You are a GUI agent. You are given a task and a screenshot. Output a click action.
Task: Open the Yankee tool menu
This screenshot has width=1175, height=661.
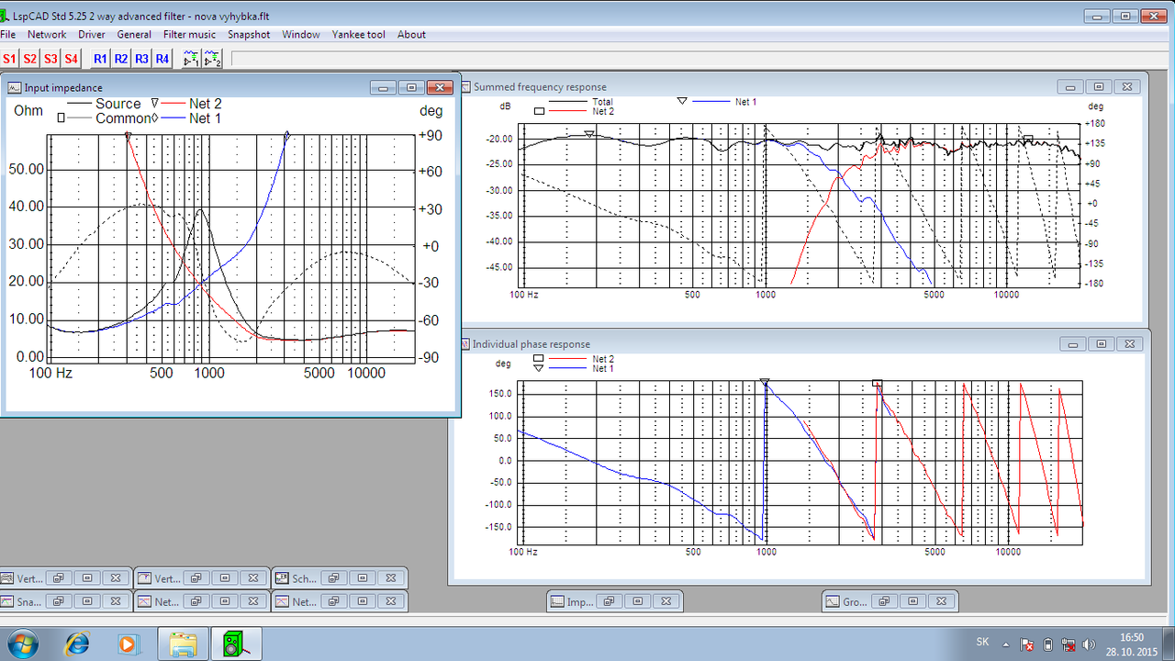[x=359, y=35]
